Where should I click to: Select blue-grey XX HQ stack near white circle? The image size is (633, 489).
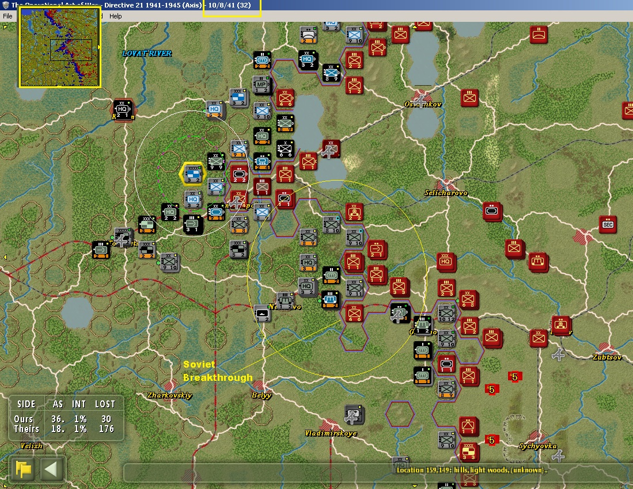[x=214, y=109]
